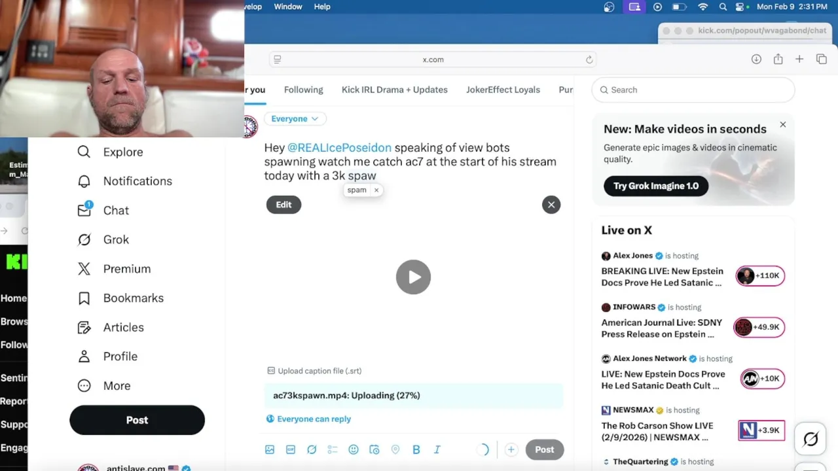
Task: Schedule the post
Action: [x=374, y=449]
